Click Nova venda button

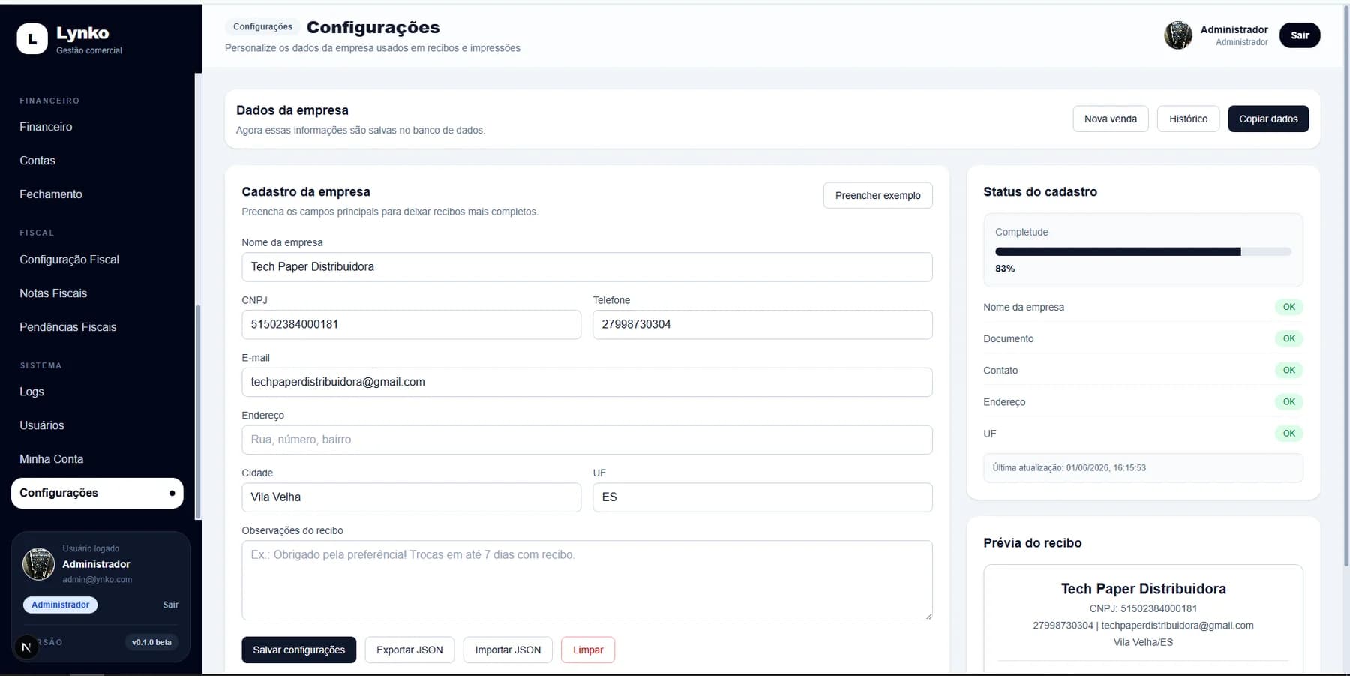click(x=1111, y=119)
